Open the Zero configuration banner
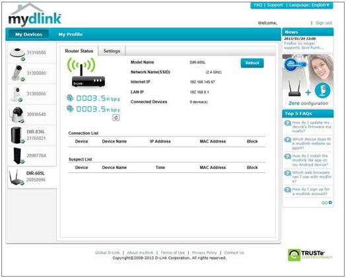This screenshot has width=346, height=278. pyautogui.click(x=308, y=81)
